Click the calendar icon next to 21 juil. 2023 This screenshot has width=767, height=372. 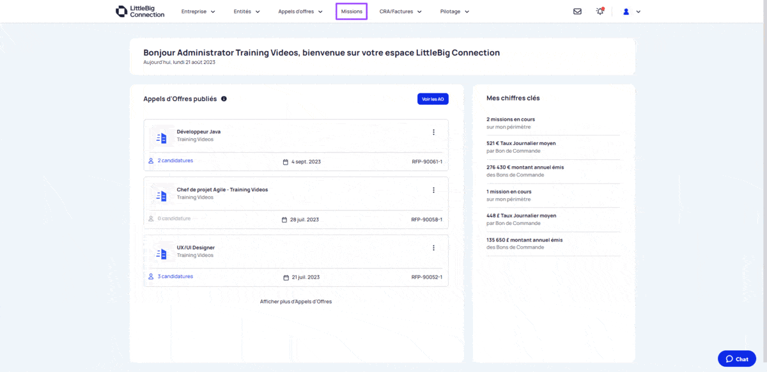(285, 277)
